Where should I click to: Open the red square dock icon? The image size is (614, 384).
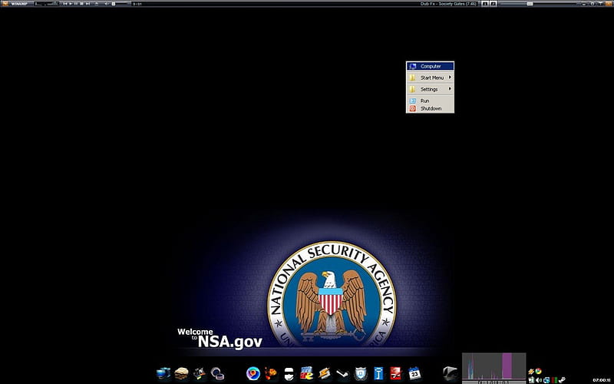click(x=396, y=373)
